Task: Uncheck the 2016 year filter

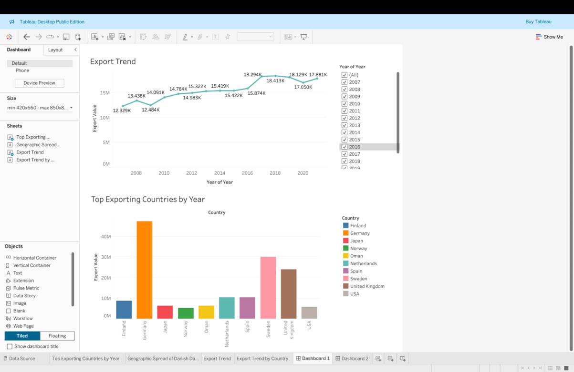Action: click(x=344, y=147)
